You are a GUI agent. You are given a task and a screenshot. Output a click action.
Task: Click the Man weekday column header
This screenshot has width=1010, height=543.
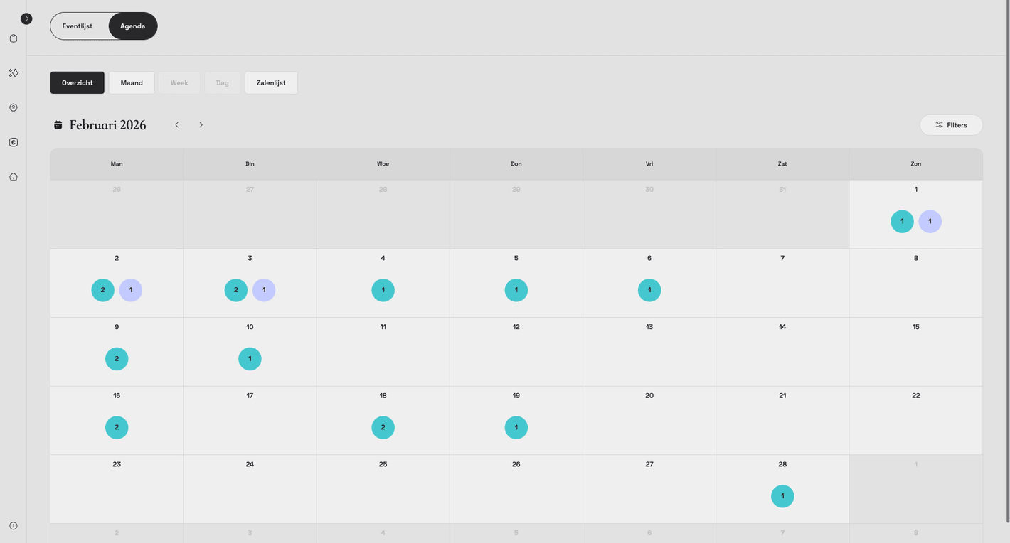coord(117,164)
